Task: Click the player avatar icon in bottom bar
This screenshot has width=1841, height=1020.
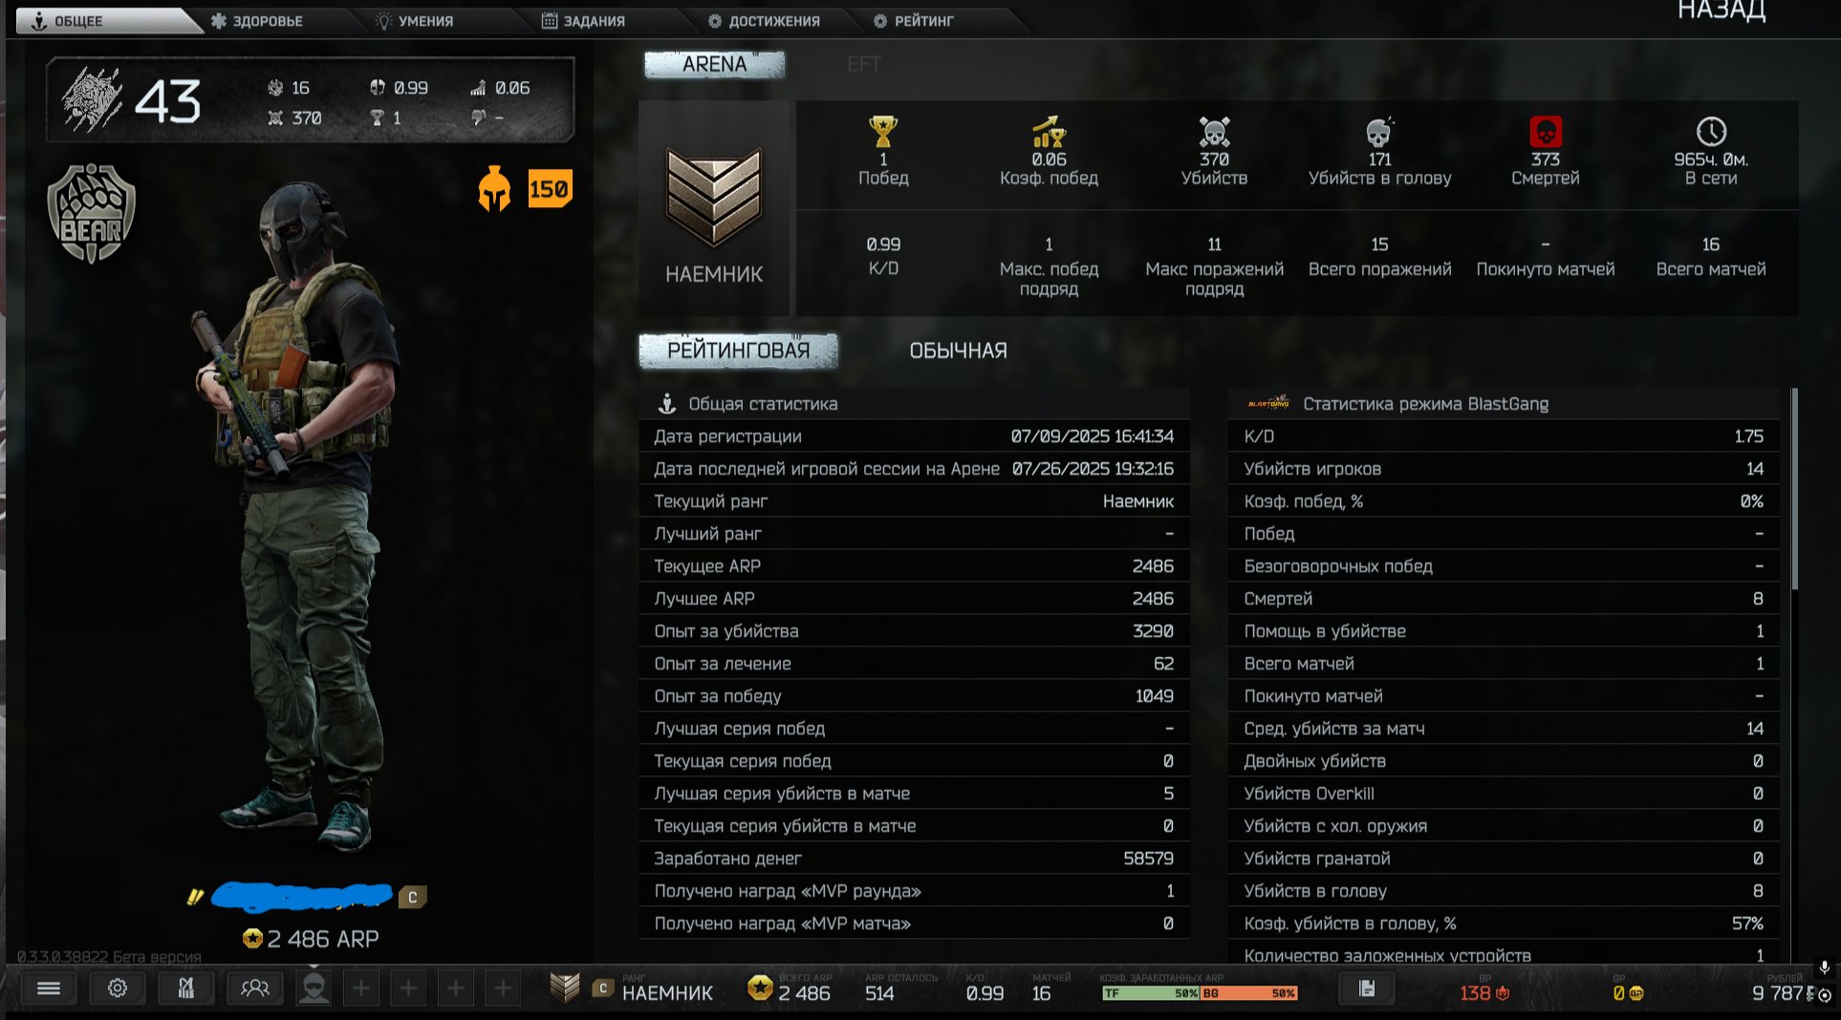Action: coord(314,988)
